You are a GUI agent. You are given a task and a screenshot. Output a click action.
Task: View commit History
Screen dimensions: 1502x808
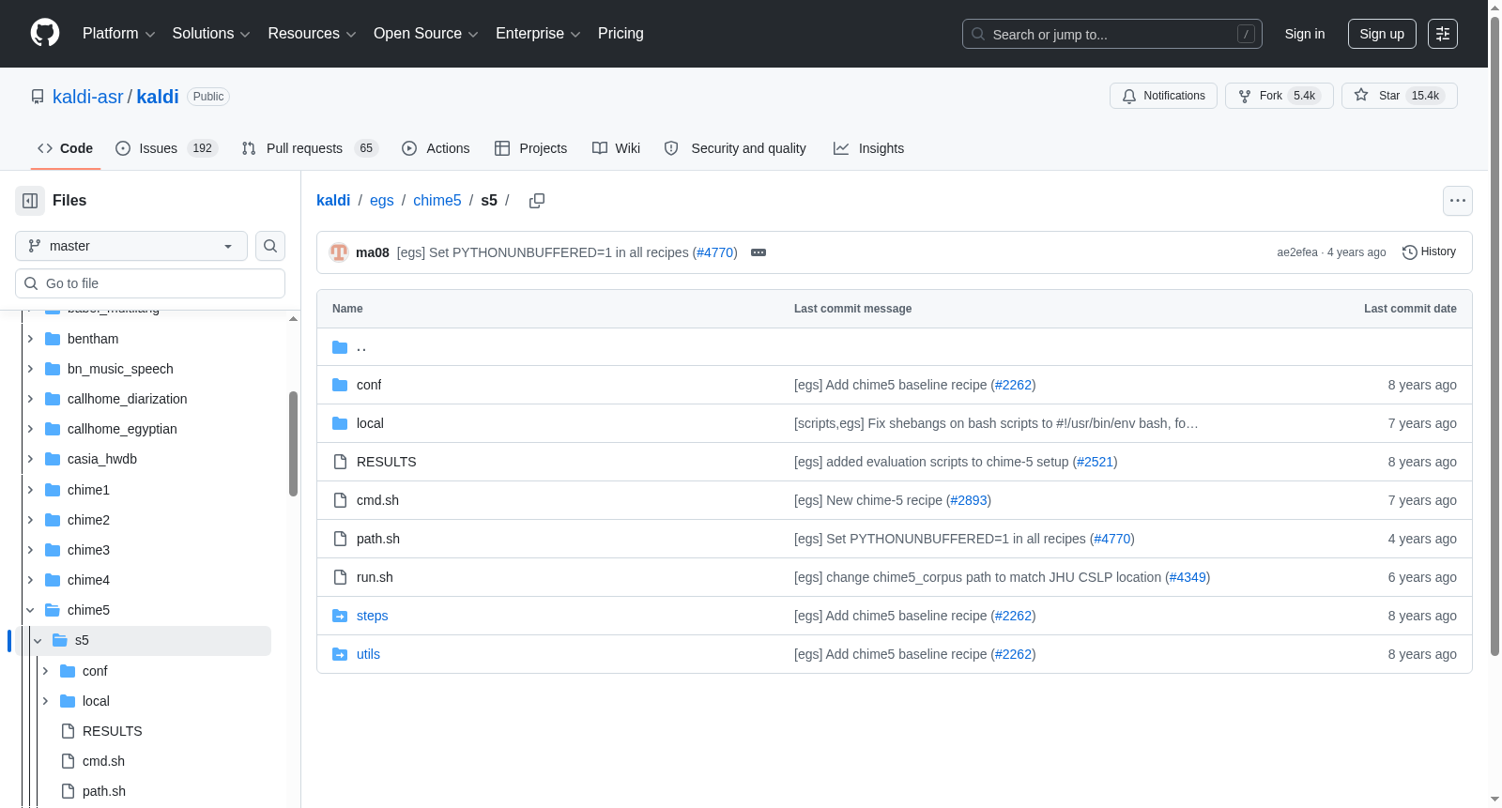click(1429, 252)
